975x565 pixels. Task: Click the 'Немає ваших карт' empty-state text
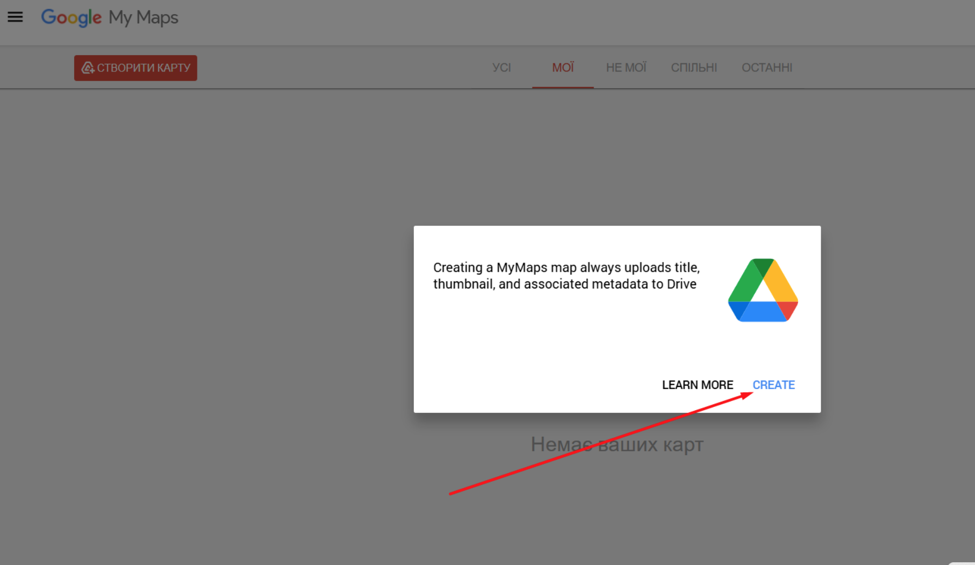pyautogui.click(x=617, y=444)
